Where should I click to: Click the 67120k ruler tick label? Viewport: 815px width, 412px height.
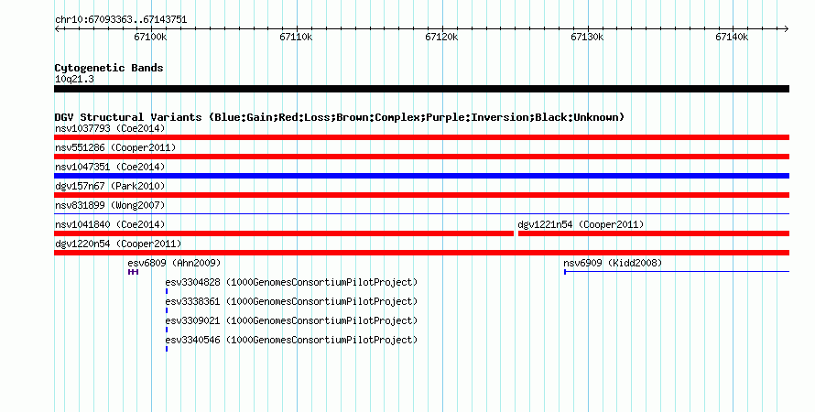[x=441, y=37]
